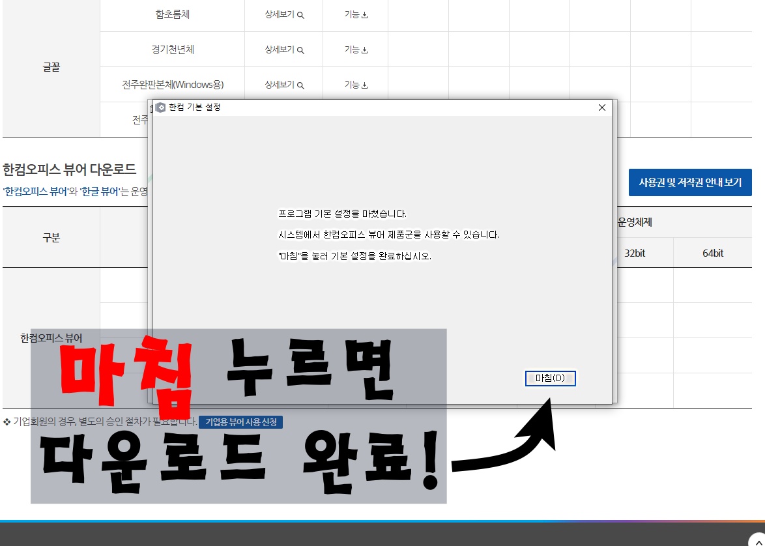
Task: Download 기능 for 전주완판본체(Windows용) row
Action: (356, 85)
